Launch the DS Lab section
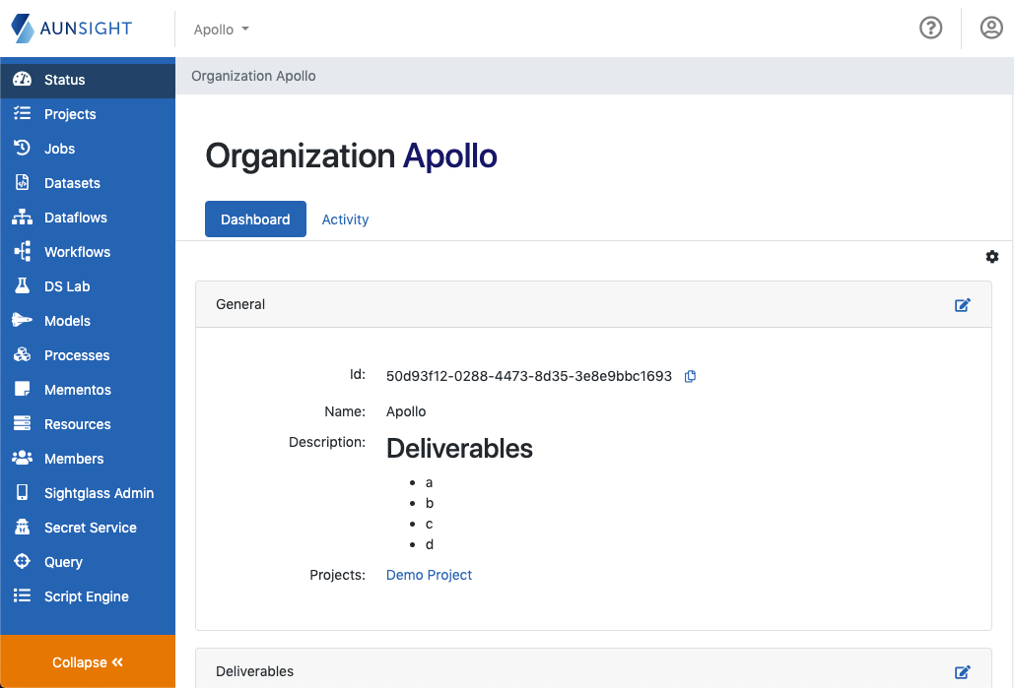This screenshot has height=688, width=1014. 65,286
